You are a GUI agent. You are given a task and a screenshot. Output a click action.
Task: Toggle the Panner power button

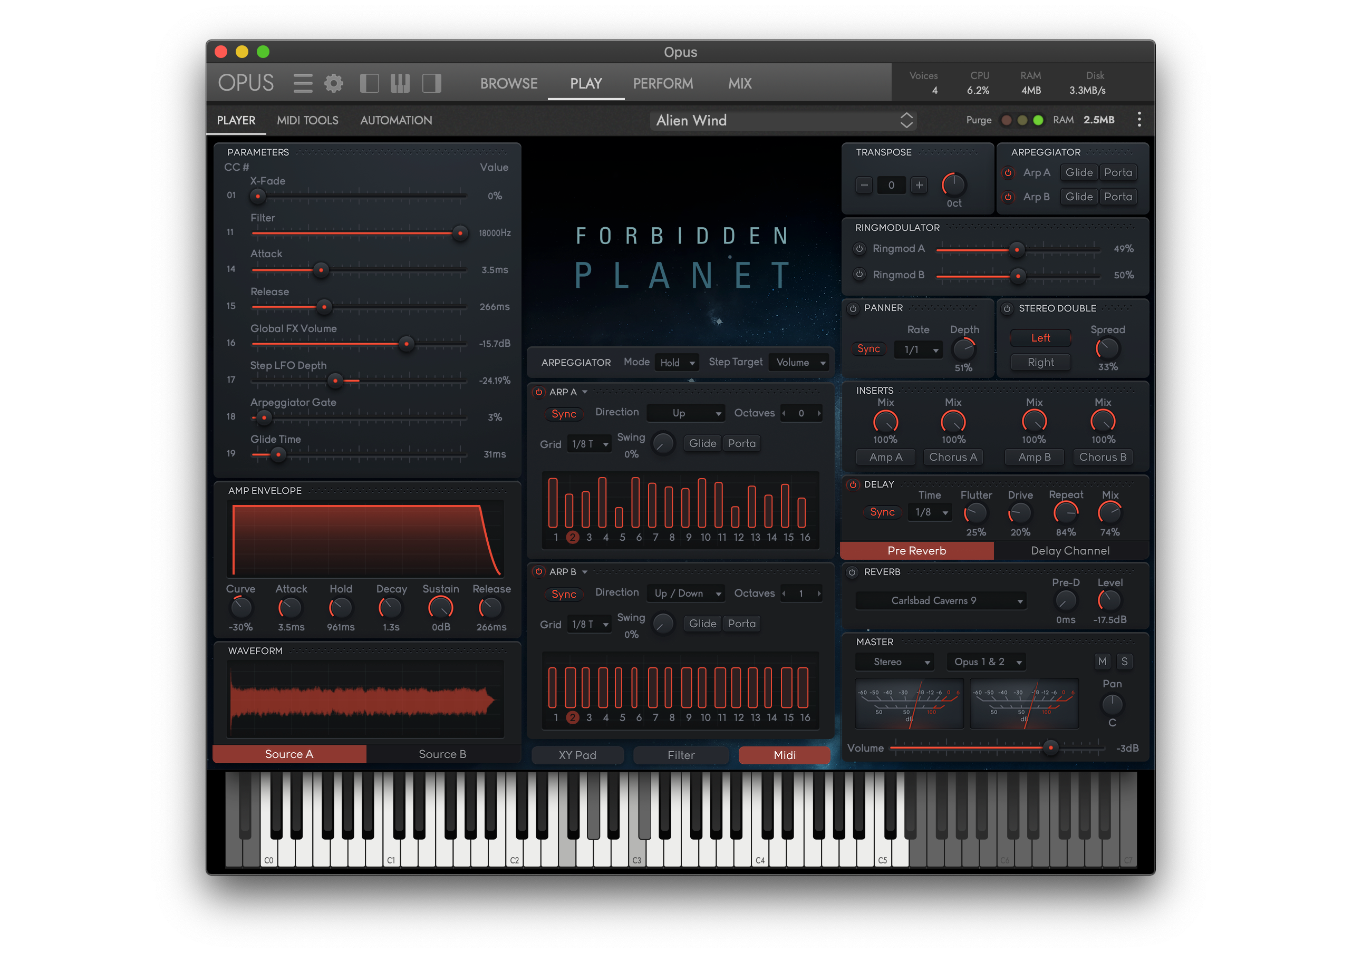853,308
